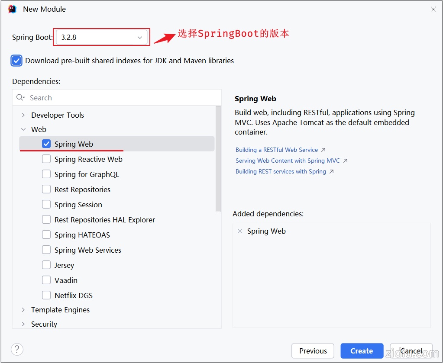Image resolution: width=443 pixels, height=363 pixels.
Task: Click the Create button
Action: point(362,351)
